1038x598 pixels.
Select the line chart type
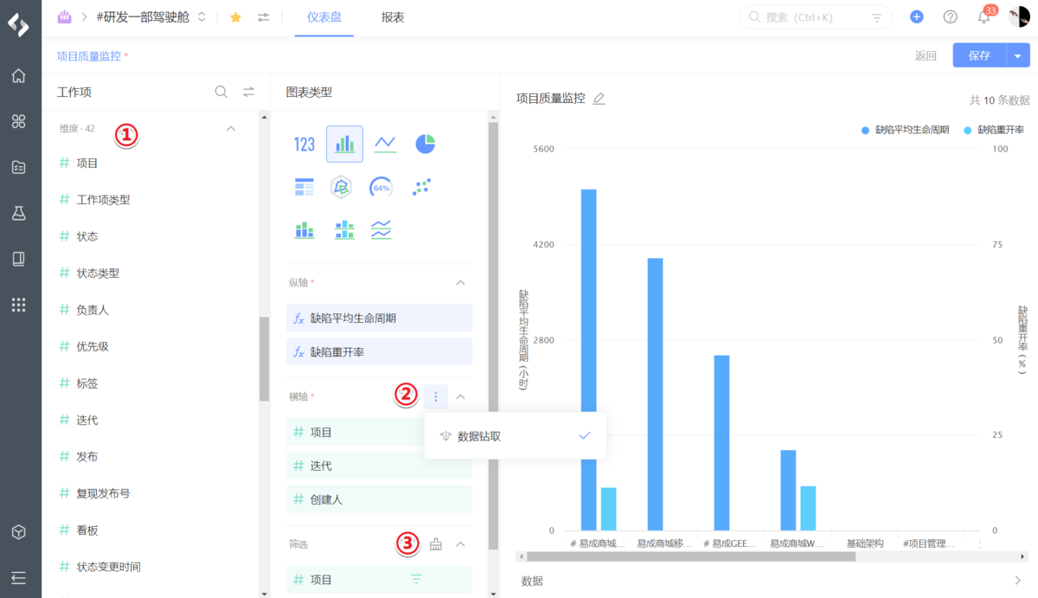tap(385, 145)
